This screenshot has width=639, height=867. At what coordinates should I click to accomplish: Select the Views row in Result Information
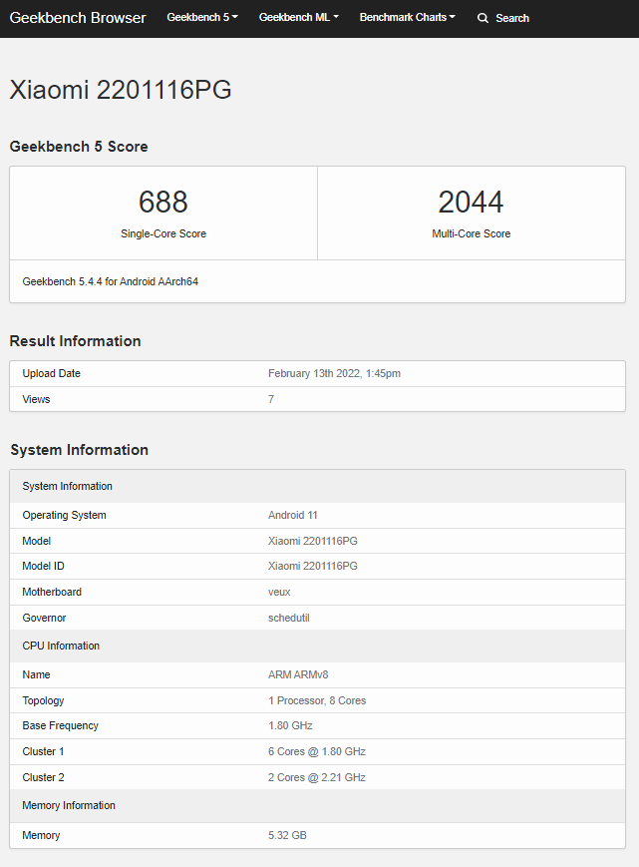point(36,399)
